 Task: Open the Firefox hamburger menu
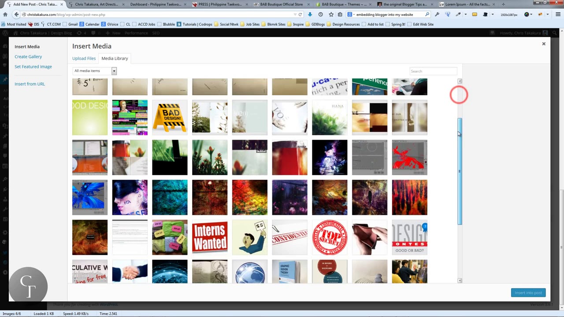tap(558, 15)
